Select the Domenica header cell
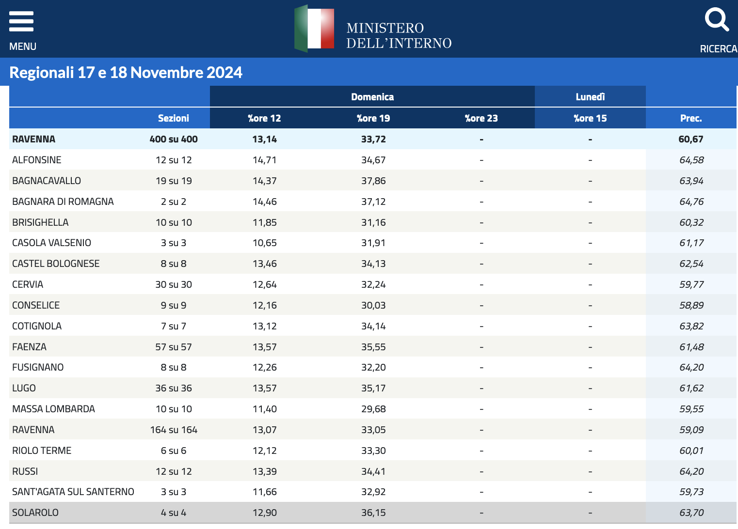The width and height of the screenshot is (738, 529). coord(372,97)
